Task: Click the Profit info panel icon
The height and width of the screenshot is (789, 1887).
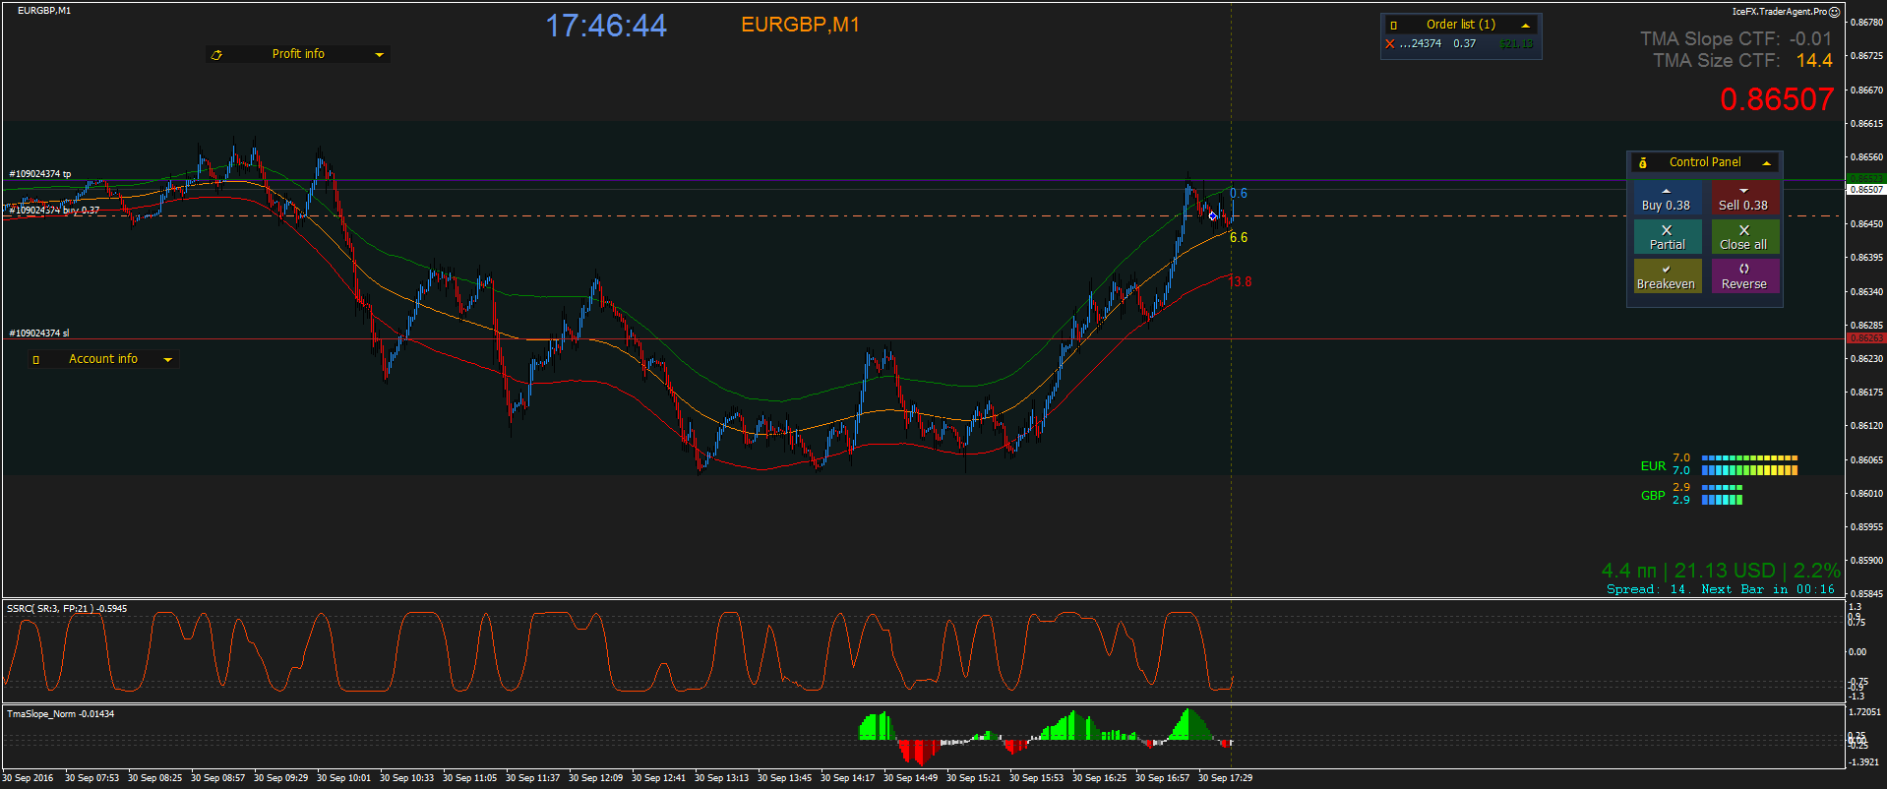Action: click(216, 55)
